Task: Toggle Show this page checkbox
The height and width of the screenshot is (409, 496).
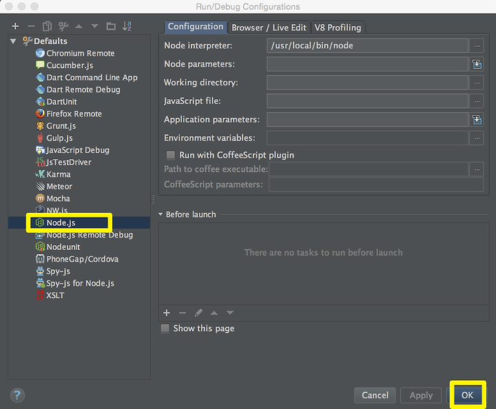Action: click(165, 328)
